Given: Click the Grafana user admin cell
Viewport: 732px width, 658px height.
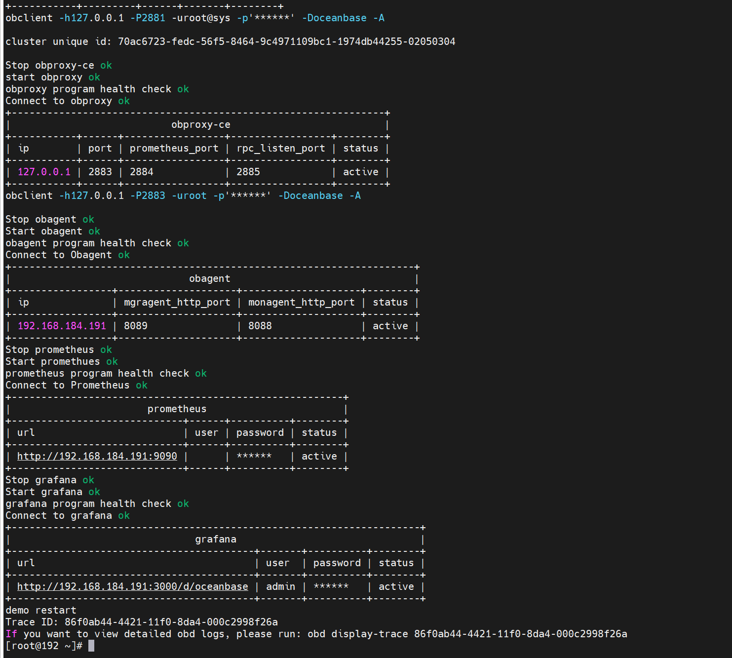Looking at the screenshot, I should [x=280, y=586].
